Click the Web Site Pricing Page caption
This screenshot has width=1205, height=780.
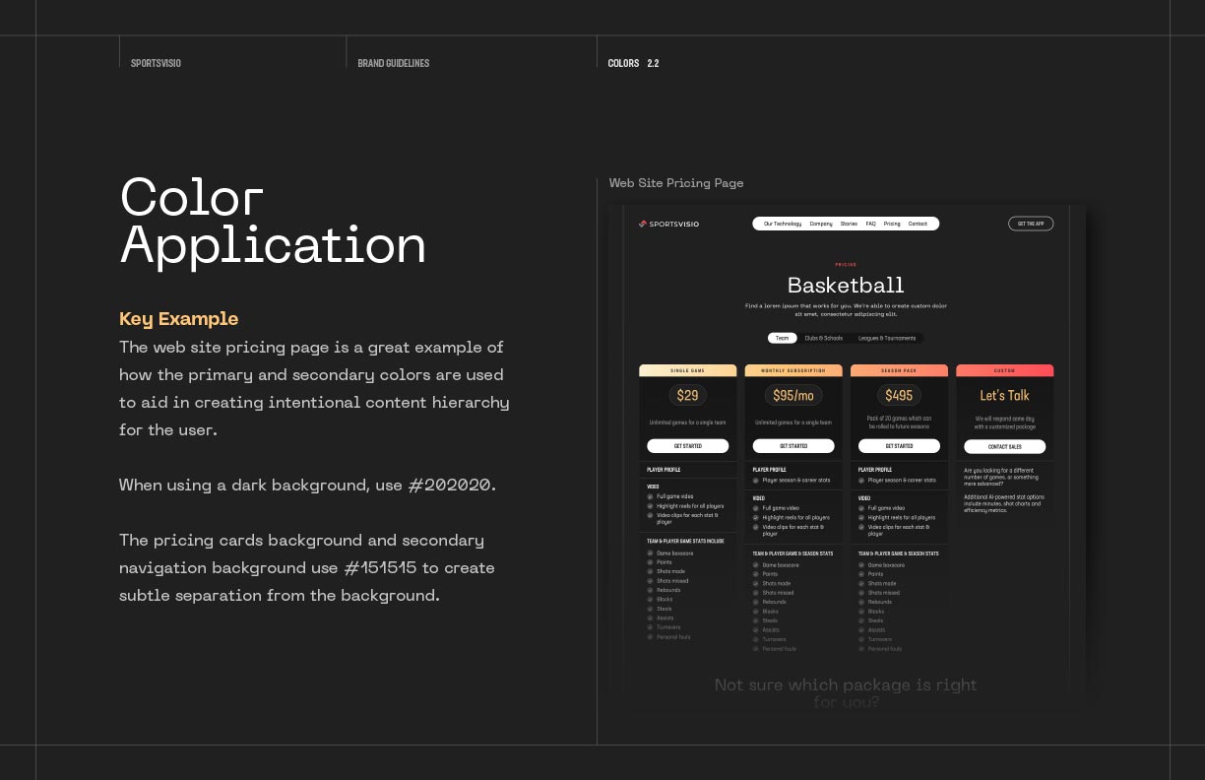[x=676, y=183]
